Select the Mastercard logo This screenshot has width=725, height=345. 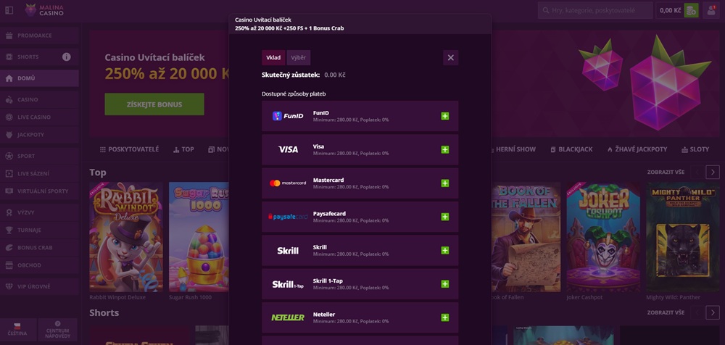(x=288, y=183)
